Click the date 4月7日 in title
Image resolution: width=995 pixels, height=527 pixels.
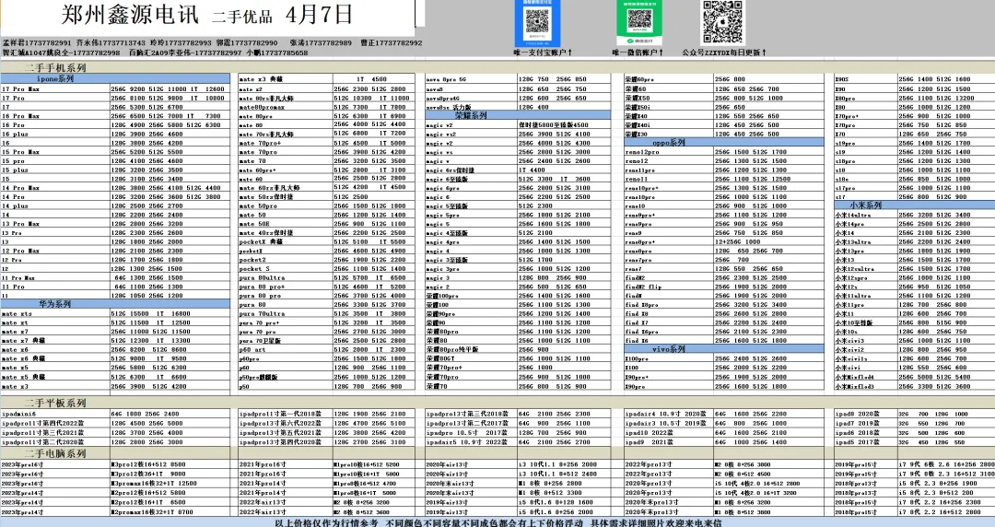(x=319, y=14)
